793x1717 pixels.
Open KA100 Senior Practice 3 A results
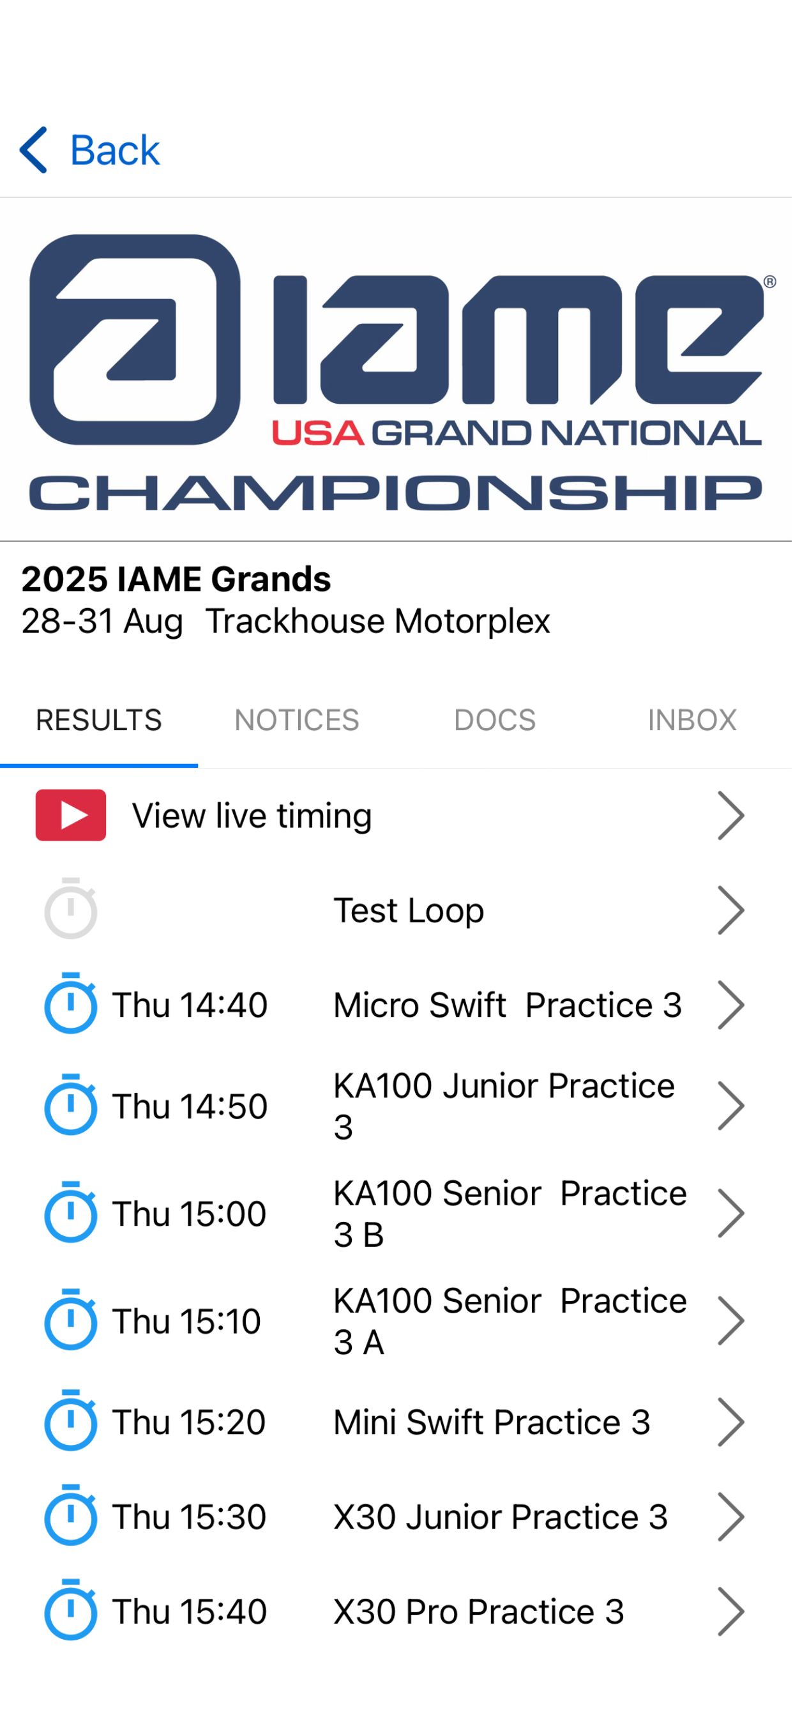396,1320
